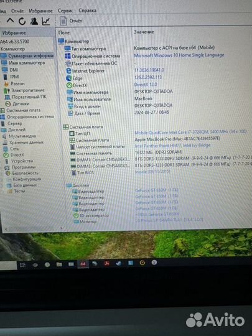Open Edge version 126.0.2592.113 link
Viewport: 252px width, 336px height.
point(148,77)
